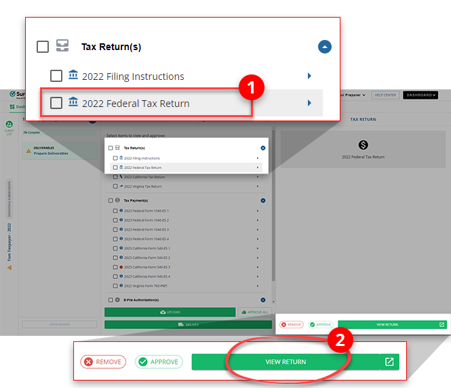Screen dimensions: 451x388
Task: Click the Tax Payment(s) category icon
Action: point(118,200)
